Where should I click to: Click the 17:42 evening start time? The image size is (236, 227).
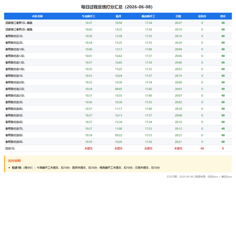148,89
